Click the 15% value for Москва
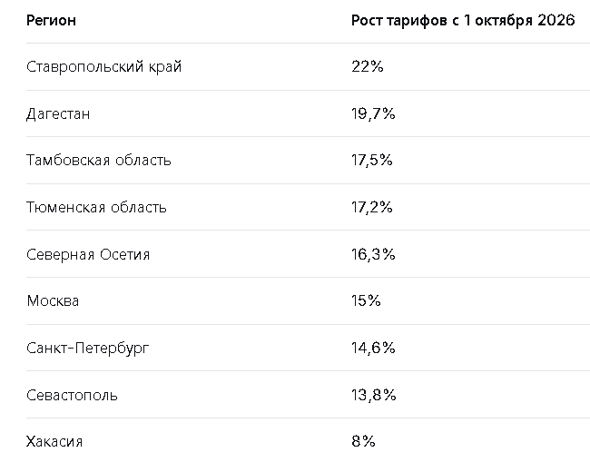The width and height of the screenshot is (590, 462). click(366, 301)
